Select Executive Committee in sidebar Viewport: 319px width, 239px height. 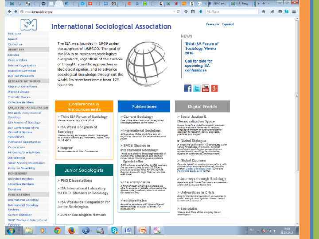(x=22, y=70)
